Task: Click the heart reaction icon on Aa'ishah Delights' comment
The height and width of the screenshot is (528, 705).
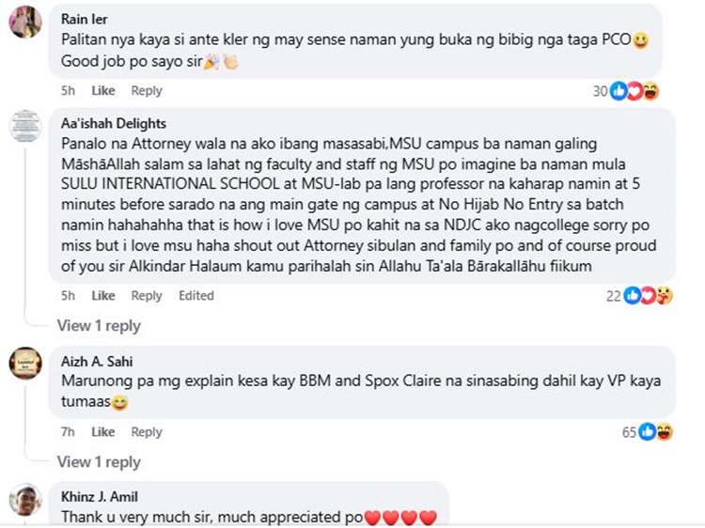Action: click(649, 296)
